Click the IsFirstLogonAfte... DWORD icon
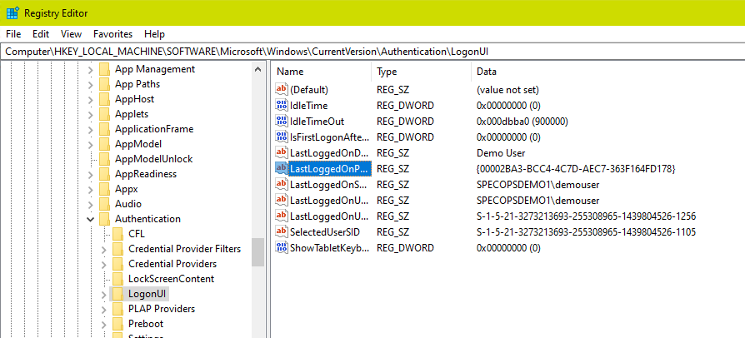Image resolution: width=745 pixels, height=338 pixels. pyautogui.click(x=282, y=137)
